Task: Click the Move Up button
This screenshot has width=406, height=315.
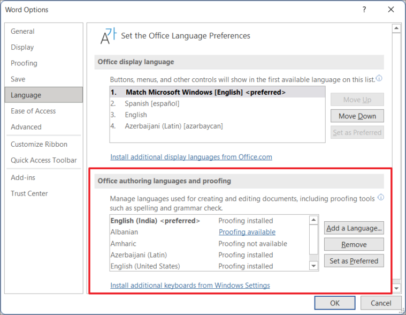Action: pyautogui.click(x=357, y=100)
